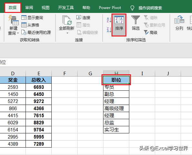Open the 数据 ribbon tab

13,8
